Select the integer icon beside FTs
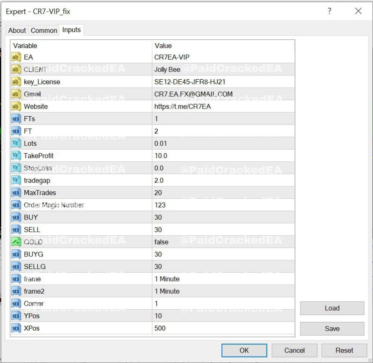 click(x=16, y=119)
